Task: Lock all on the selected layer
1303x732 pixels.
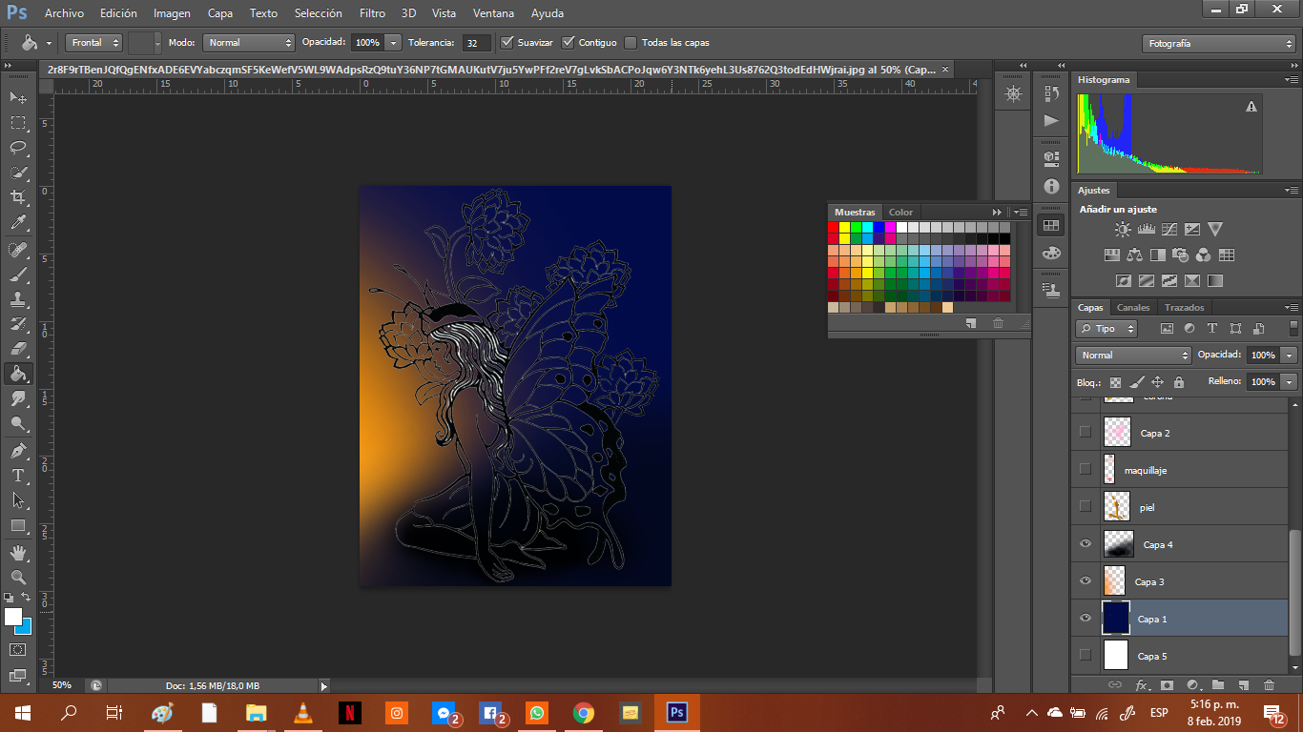Action: [x=1179, y=382]
